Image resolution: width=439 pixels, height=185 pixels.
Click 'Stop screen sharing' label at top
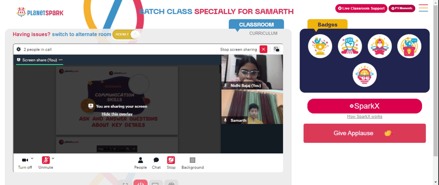pos(238,49)
